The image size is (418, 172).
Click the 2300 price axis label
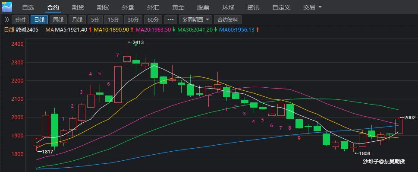(17, 62)
